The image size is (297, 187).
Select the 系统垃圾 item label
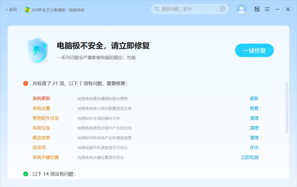(41, 128)
